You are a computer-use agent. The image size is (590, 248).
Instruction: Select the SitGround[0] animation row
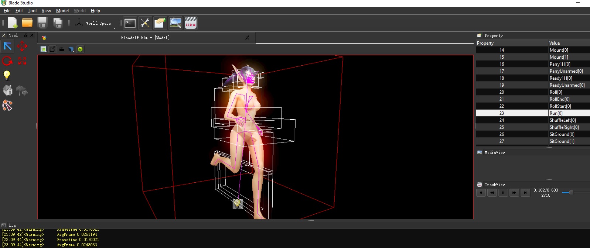point(533,134)
